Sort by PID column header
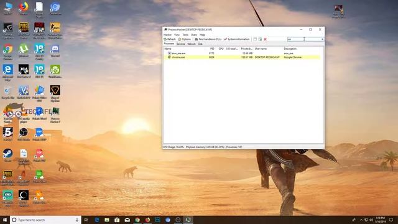This screenshot has width=398, height=224. click(212, 49)
